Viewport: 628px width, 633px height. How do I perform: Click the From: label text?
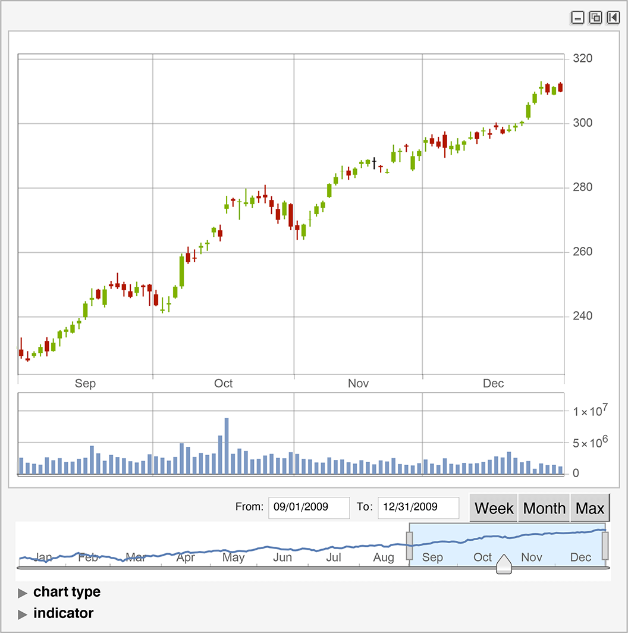coord(249,507)
